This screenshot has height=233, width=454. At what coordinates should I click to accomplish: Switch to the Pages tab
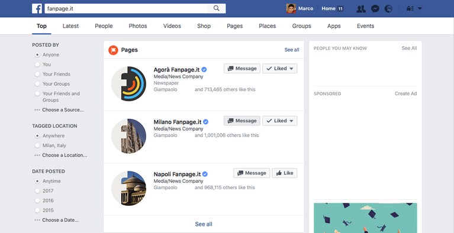click(235, 26)
